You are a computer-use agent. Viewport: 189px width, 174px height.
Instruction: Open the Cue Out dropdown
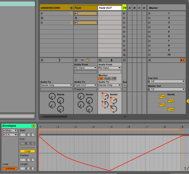[x=166, y=81]
